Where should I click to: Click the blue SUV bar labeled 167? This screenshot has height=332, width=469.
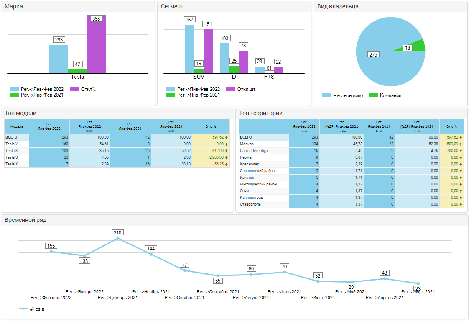[189, 48]
